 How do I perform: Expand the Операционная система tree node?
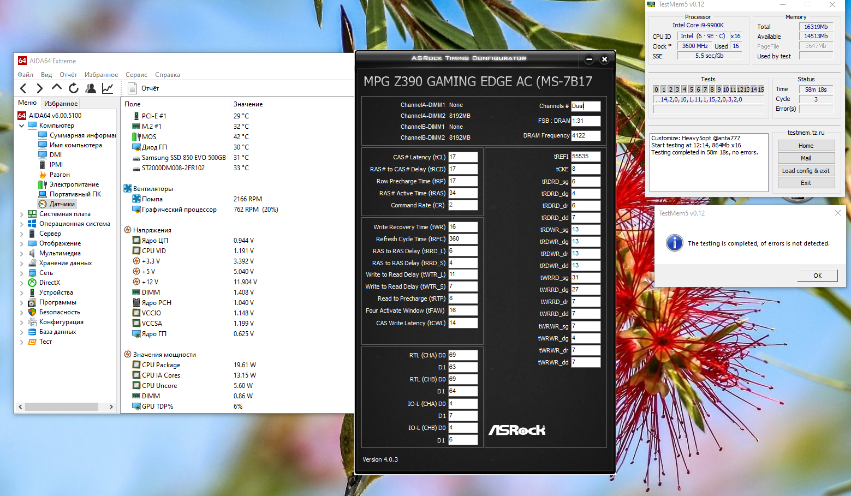22,224
